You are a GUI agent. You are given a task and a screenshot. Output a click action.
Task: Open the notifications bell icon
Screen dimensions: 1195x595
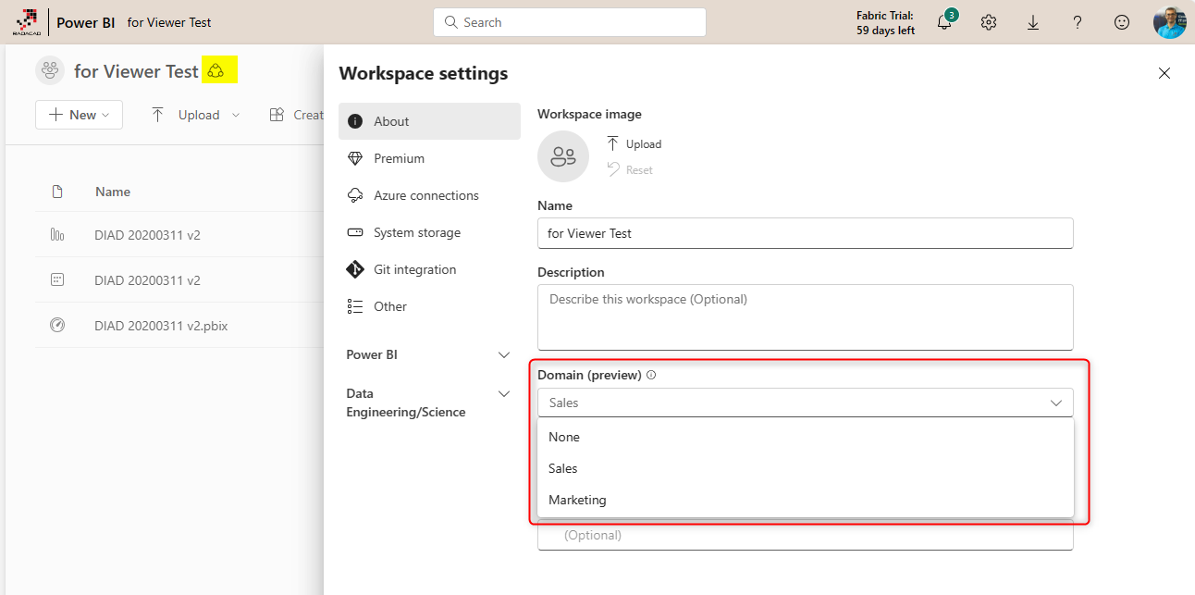[944, 23]
